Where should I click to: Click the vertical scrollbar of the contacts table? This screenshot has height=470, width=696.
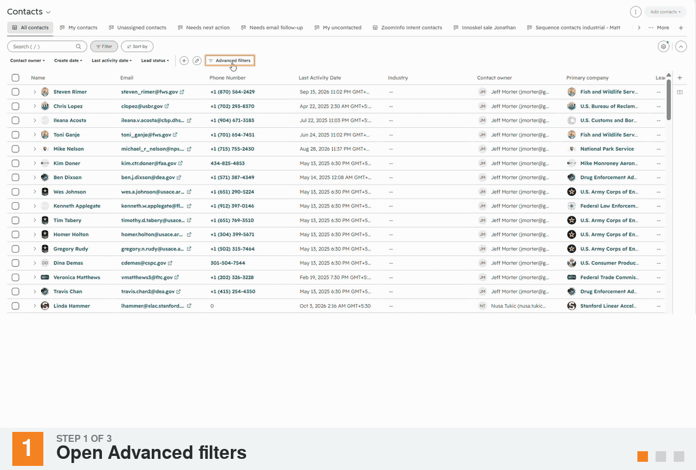668,100
